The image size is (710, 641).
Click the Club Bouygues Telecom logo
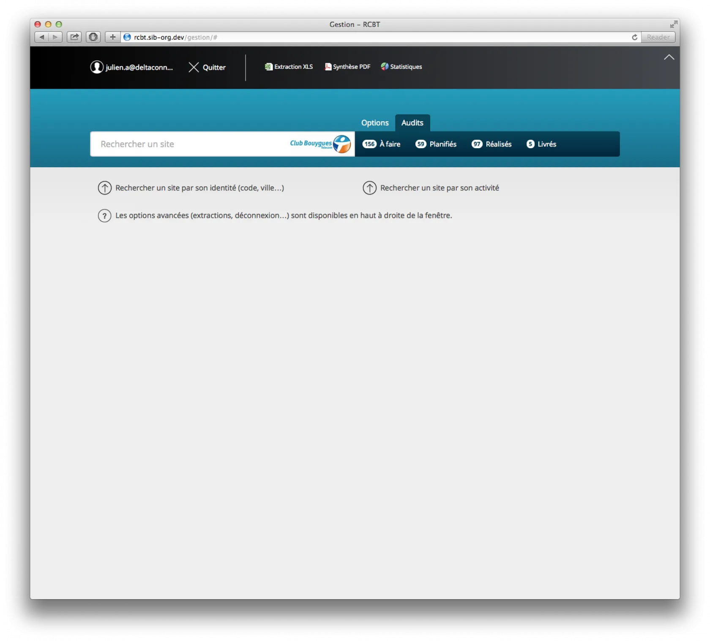pos(320,144)
